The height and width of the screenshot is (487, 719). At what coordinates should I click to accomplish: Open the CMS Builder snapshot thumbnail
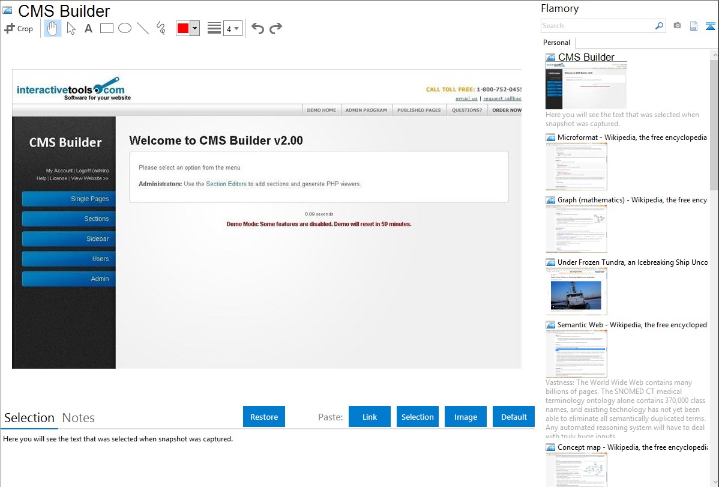pos(586,86)
